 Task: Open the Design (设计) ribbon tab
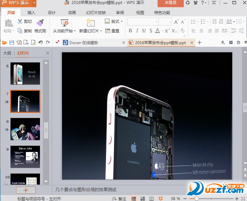tap(52, 12)
